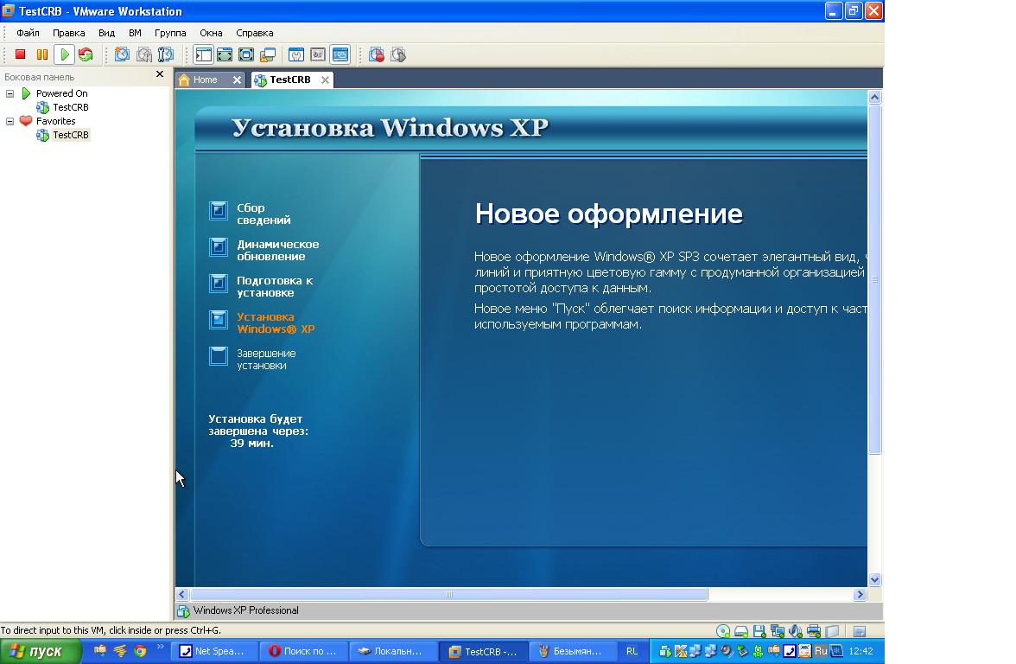Open the Окна menu
Image resolution: width=1016 pixels, height=664 pixels.
coord(211,33)
